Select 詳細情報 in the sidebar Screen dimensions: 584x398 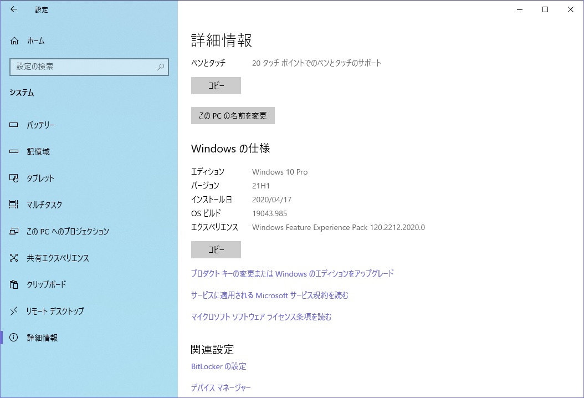[x=42, y=338]
